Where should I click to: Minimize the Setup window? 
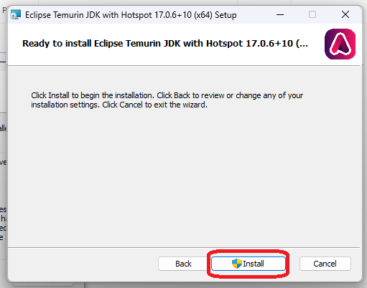point(280,14)
